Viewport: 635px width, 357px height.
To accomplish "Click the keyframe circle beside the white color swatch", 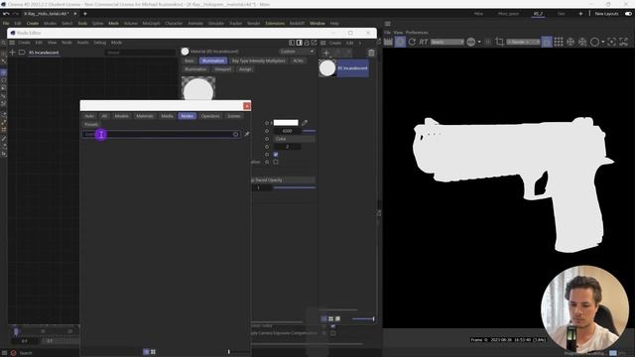I will [x=267, y=123].
